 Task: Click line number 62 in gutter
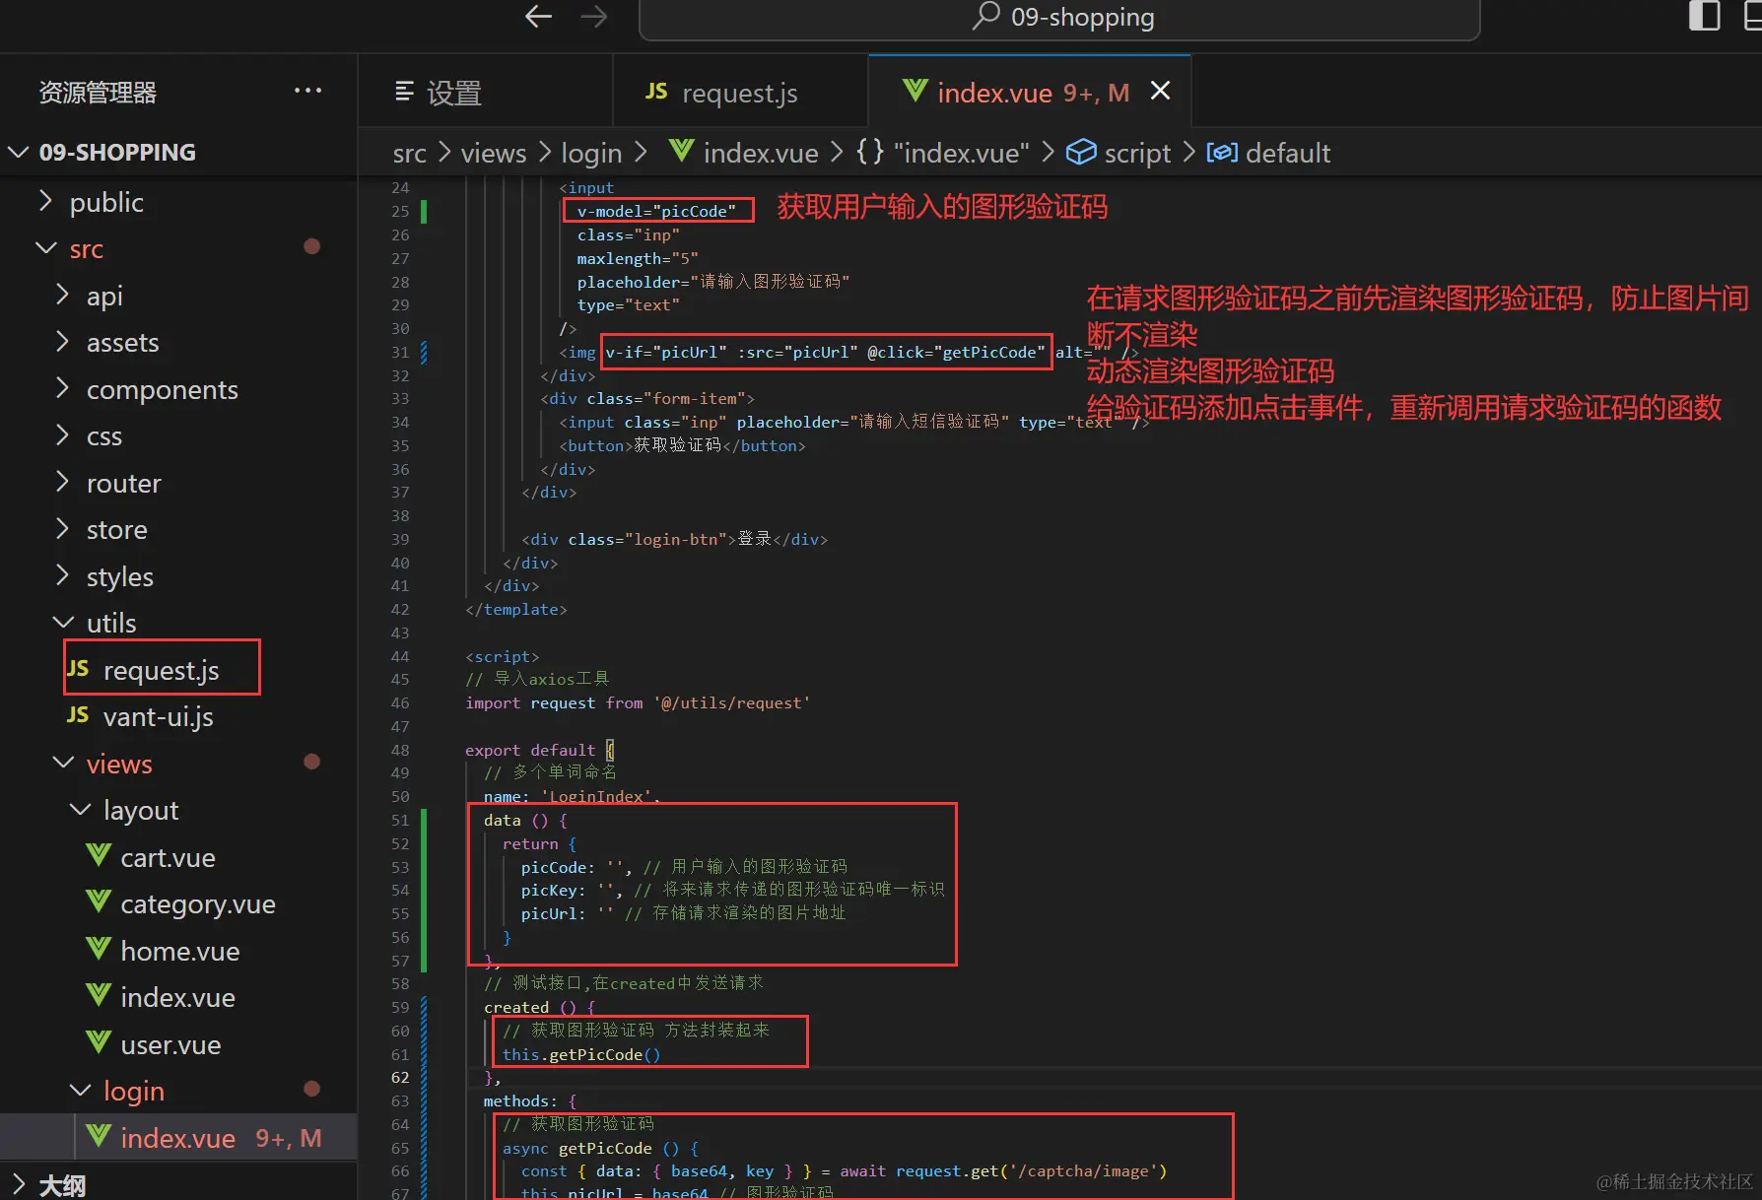[400, 1078]
